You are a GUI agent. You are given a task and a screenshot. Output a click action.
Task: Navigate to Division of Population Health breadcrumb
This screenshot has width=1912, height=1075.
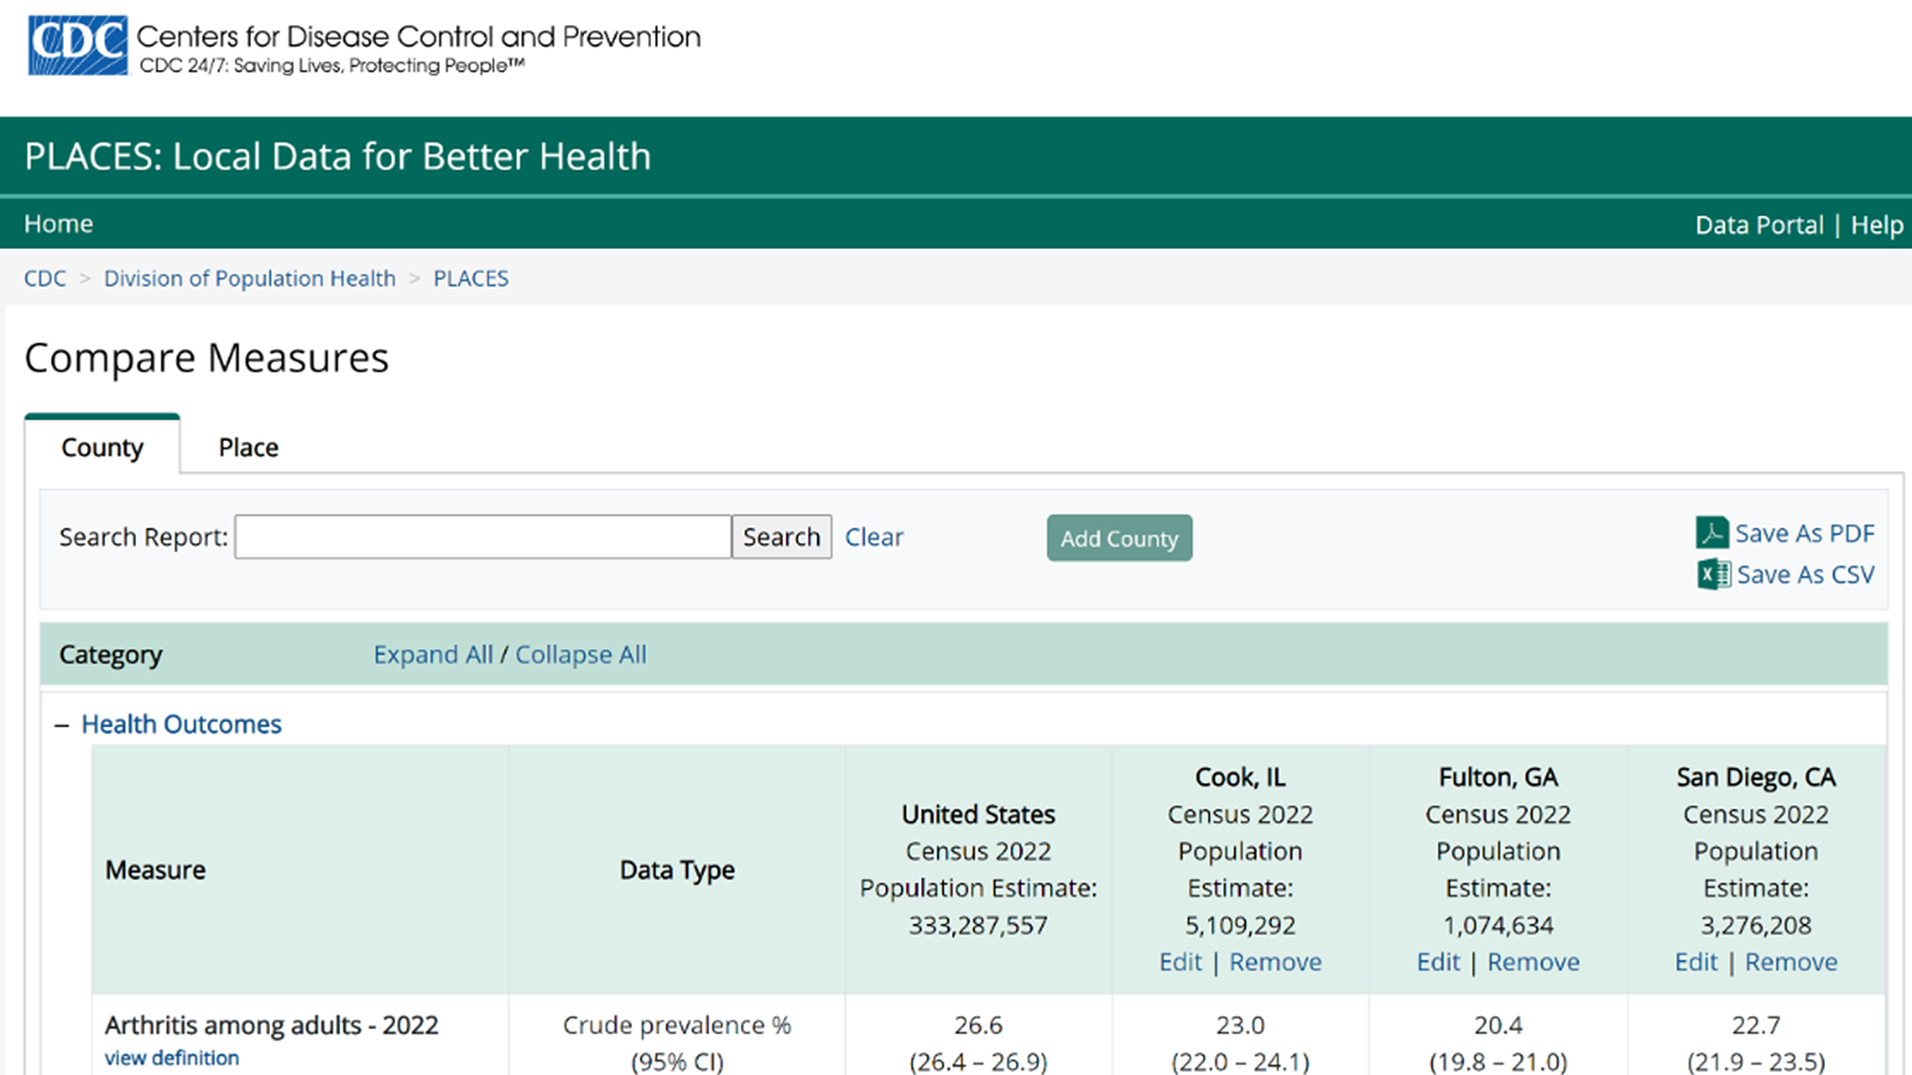point(249,278)
